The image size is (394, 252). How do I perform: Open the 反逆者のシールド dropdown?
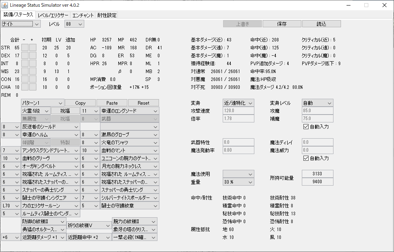click(51, 127)
